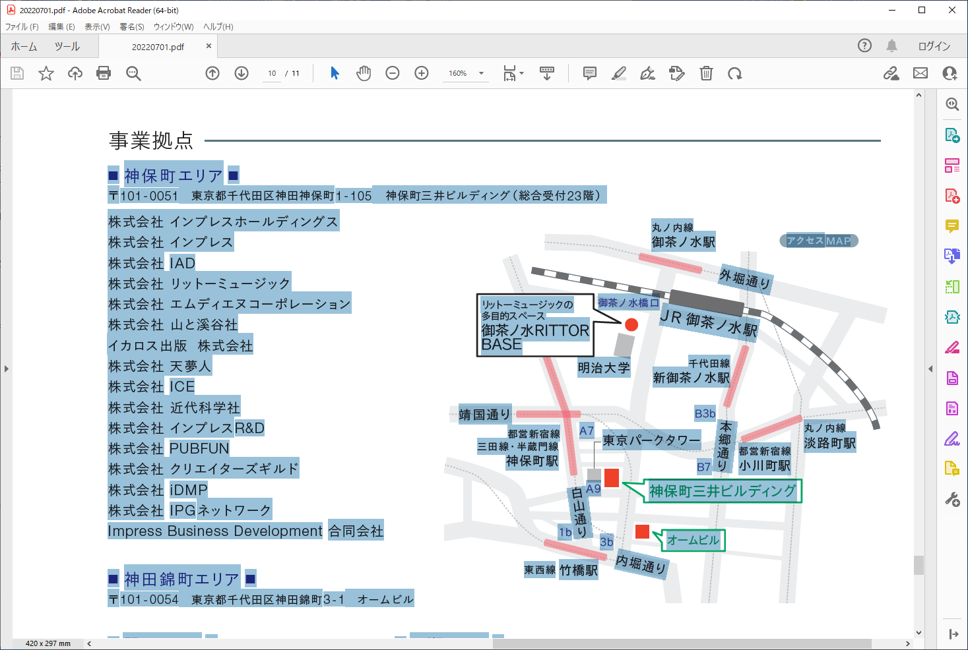Open the find text magnifier tool
968x650 pixels.
coord(133,73)
